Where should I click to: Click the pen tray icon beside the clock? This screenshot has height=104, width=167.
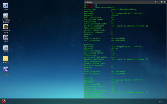pyautogui.click(x=156, y=101)
